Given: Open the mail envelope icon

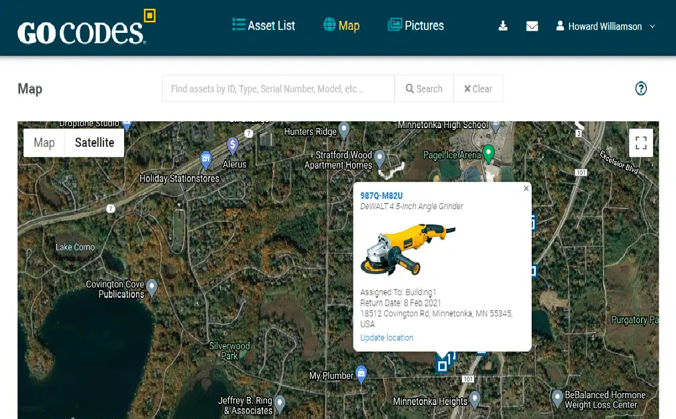Looking at the screenshot, I should coord(532,26).
